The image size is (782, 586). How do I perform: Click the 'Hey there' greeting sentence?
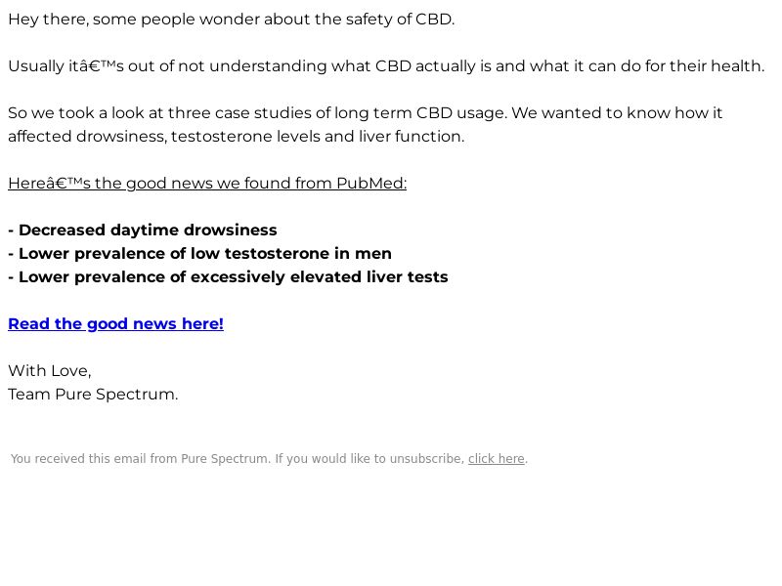coord(232,20)
